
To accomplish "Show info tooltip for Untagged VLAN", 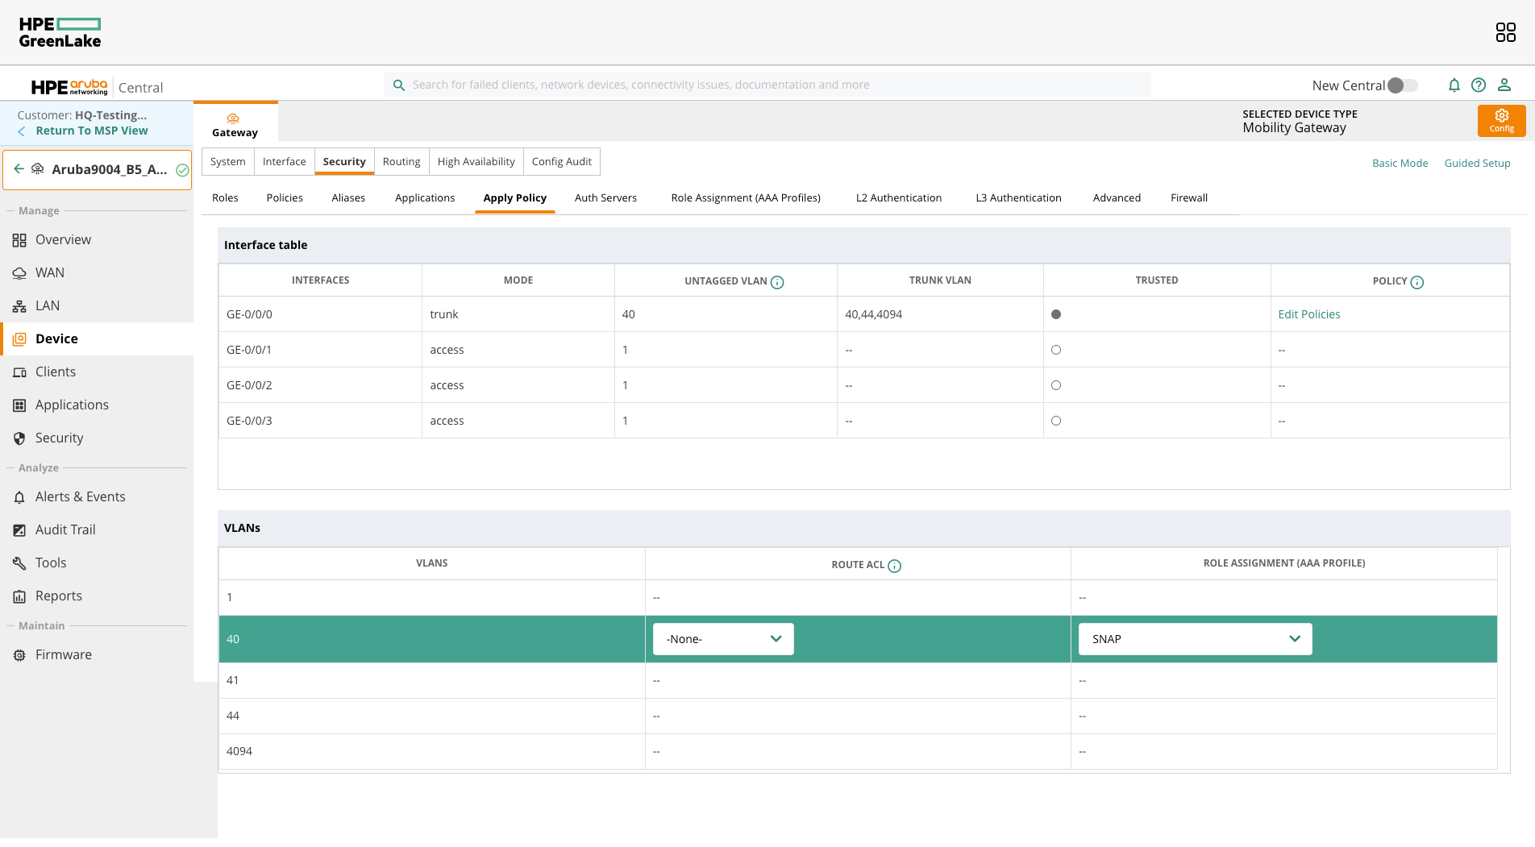I will coord(777,282).
